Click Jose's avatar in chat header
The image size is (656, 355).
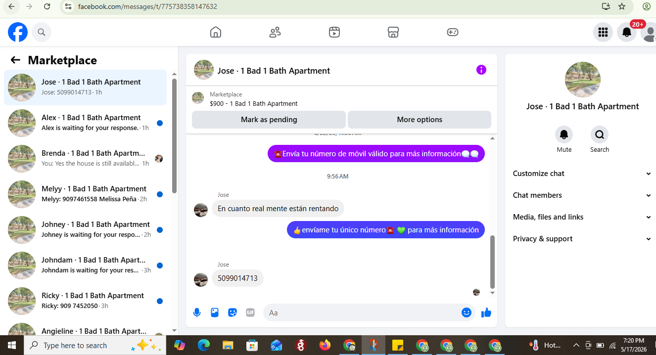pyautogui.click(x=204, y=70)
